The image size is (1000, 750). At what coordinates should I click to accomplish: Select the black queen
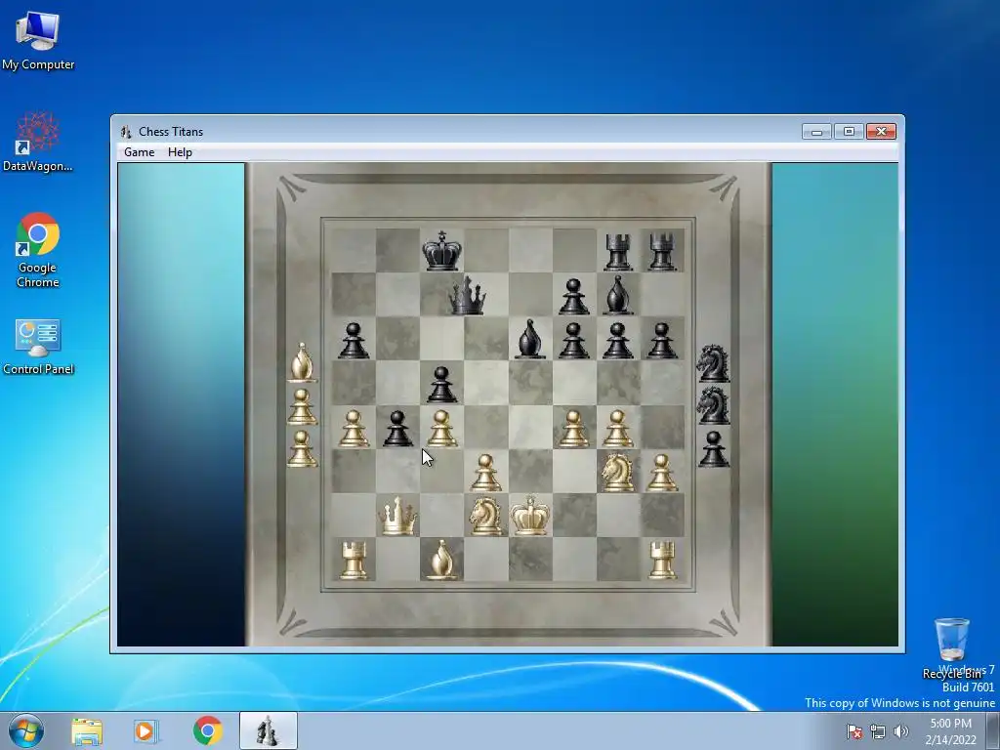tap(468, 295)
